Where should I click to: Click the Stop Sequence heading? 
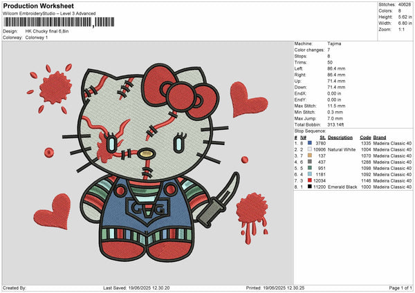[x=311, y=130]
